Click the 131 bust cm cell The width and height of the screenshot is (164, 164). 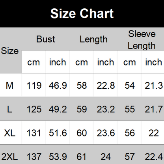(34, 133)
